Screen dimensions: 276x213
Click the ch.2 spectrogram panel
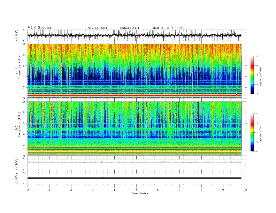pyautogui.click(x=134, y=129)
